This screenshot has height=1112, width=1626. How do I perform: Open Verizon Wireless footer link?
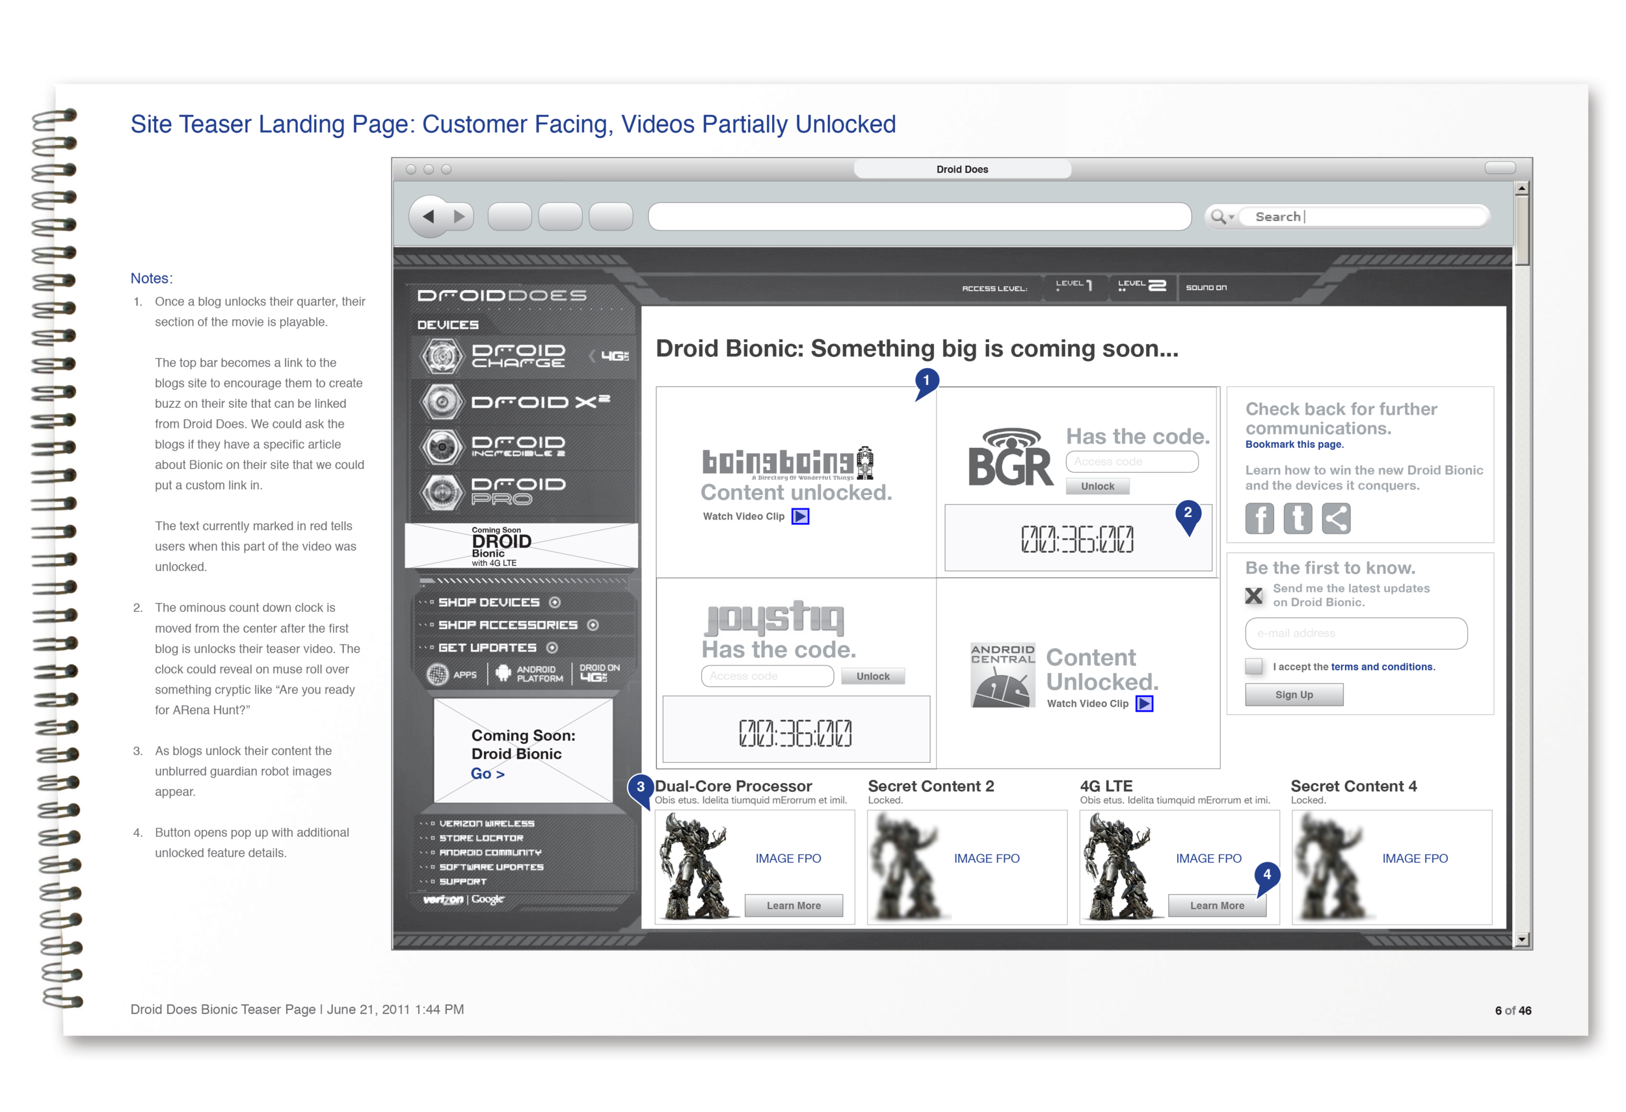click(x=486, y=824)
